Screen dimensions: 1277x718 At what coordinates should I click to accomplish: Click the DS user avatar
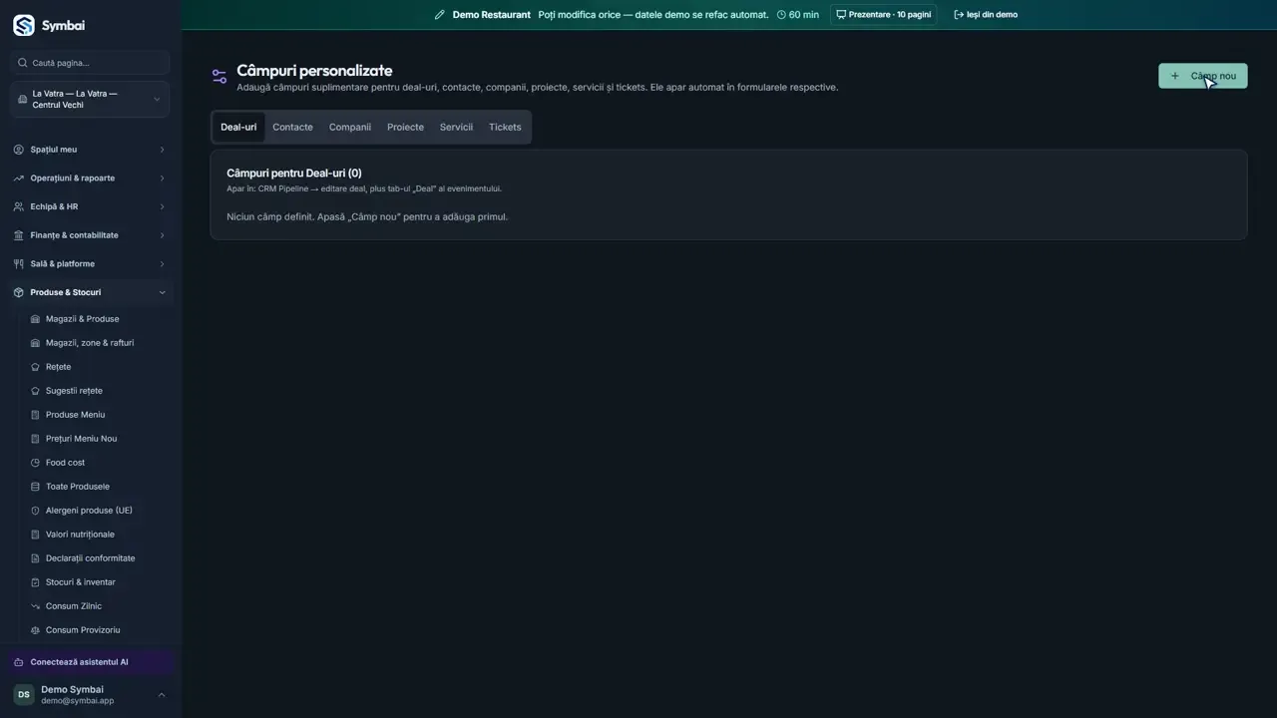24,694
